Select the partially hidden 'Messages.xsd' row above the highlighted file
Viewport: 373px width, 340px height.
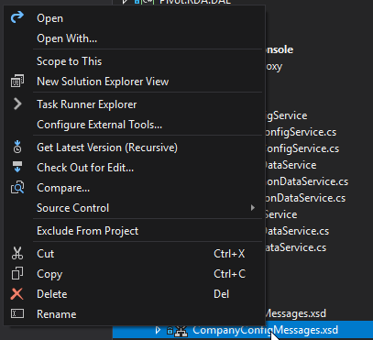(x=296, y=313)
